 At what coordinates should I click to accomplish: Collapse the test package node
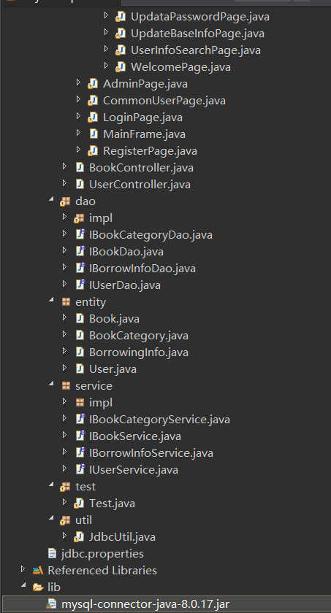[51, 485]
